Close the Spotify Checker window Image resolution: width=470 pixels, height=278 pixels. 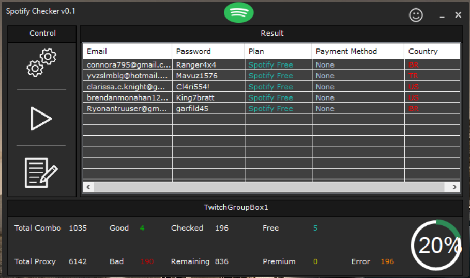pyautogui.click(x=458, y=15)
